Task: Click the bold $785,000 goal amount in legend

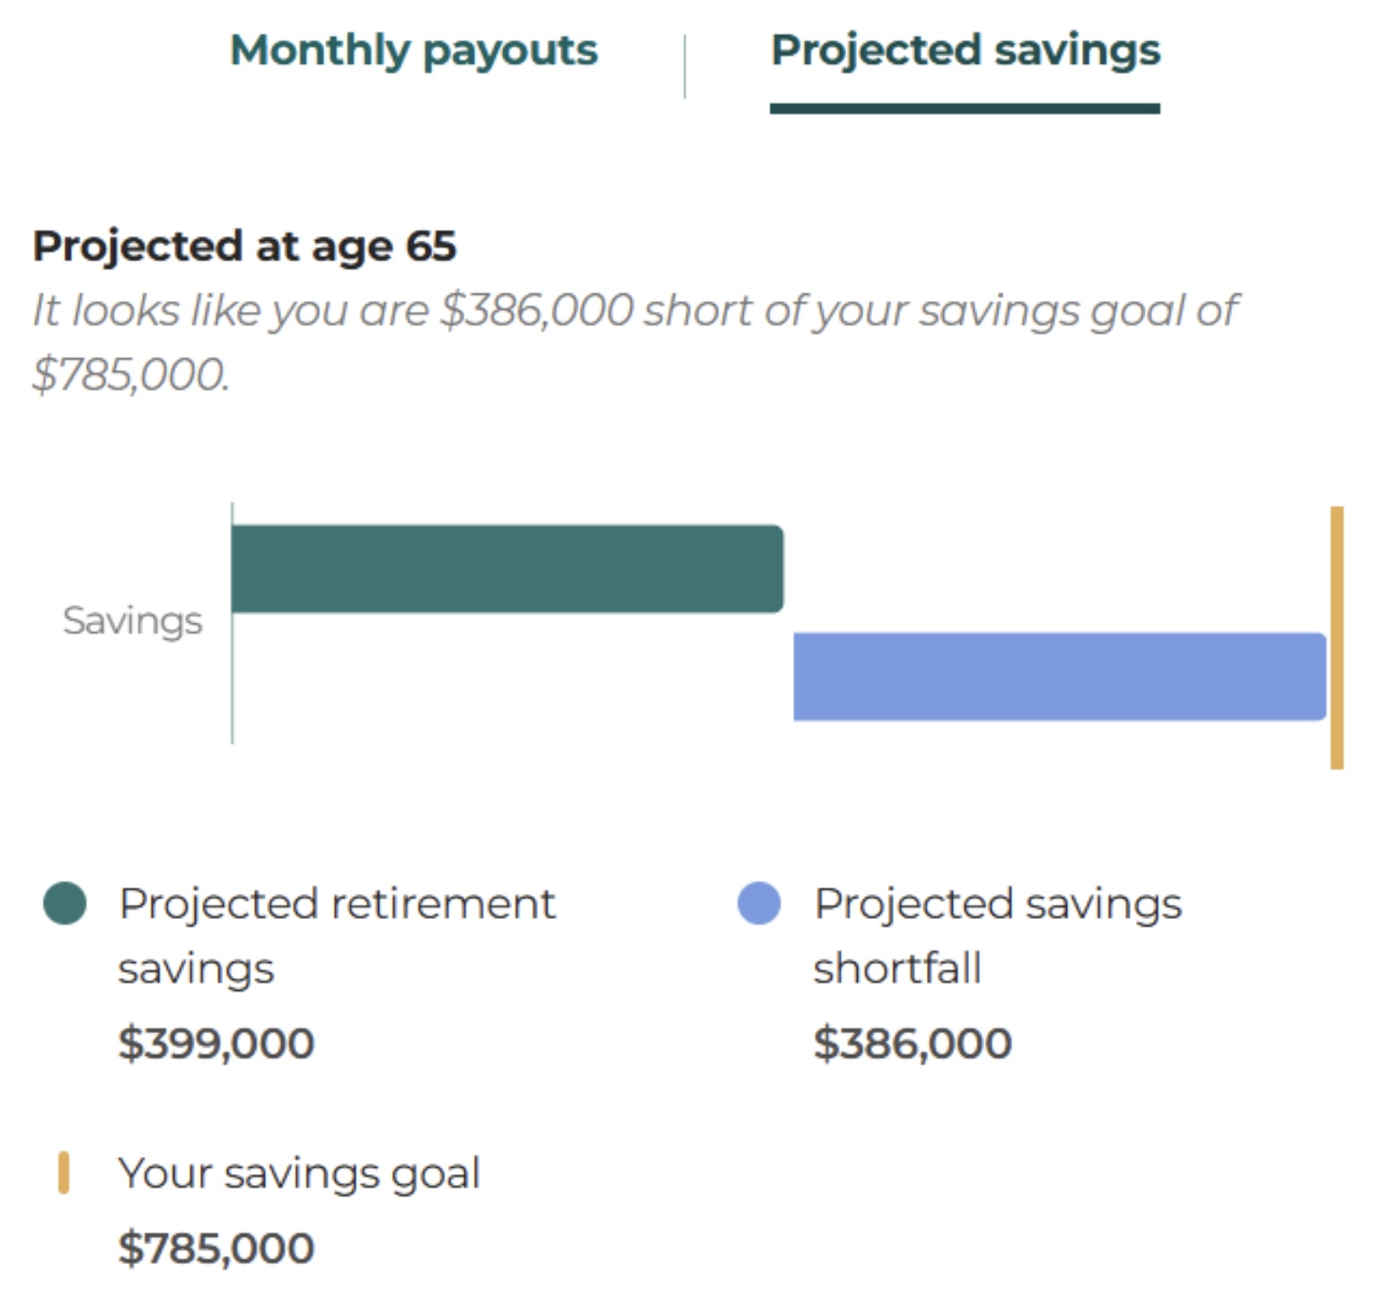Action: pos(216,1248)
